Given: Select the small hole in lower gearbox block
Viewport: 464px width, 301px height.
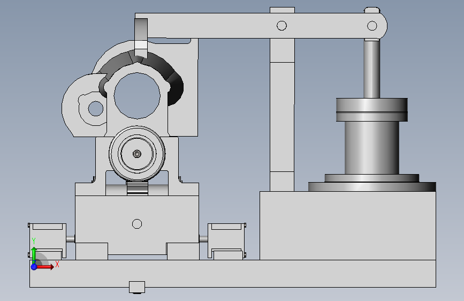Looking at the screenshot, I should (136, 224).
